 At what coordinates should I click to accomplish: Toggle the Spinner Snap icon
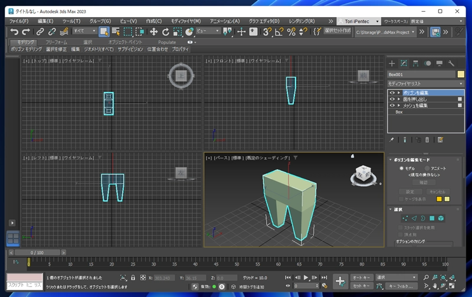click(303, 32)
